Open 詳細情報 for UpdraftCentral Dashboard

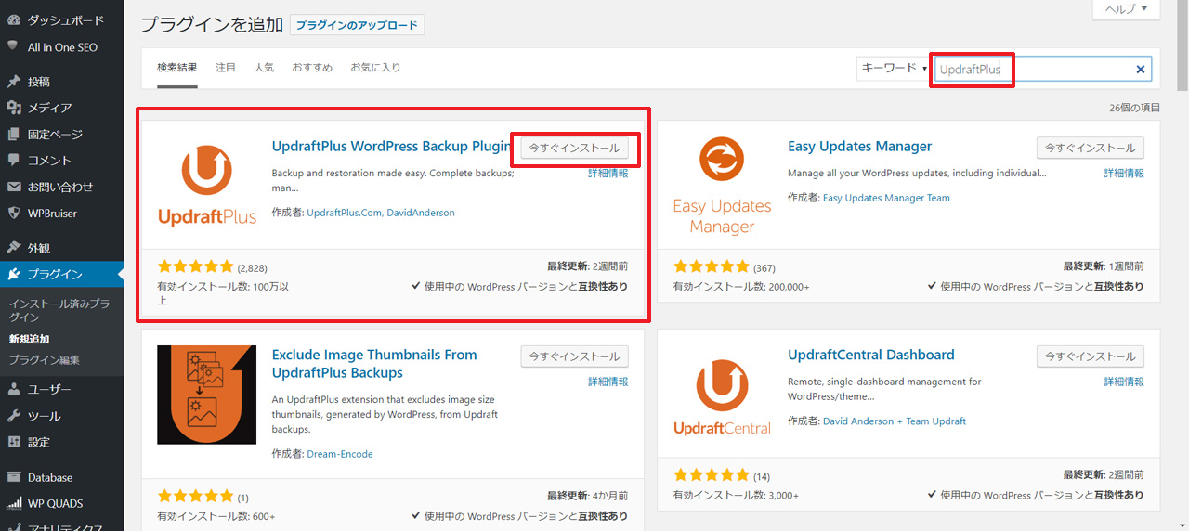click(1124, 382)
